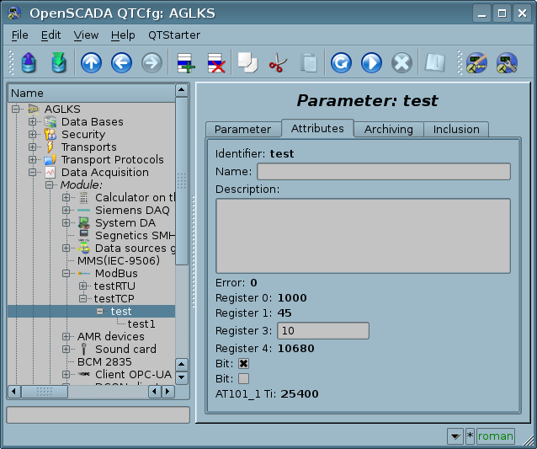Expand the testRTU tree node
Image resolution: width=537 pixels, height=449 pixels.
point(83,286)
